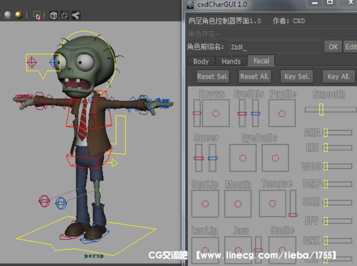357x266 pixels.
Task: Select the Brows box circle control
Action: click(x=216, y=114)
